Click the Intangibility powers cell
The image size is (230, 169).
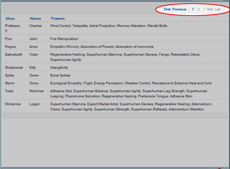pyautogui.click(x=59, y=67)
